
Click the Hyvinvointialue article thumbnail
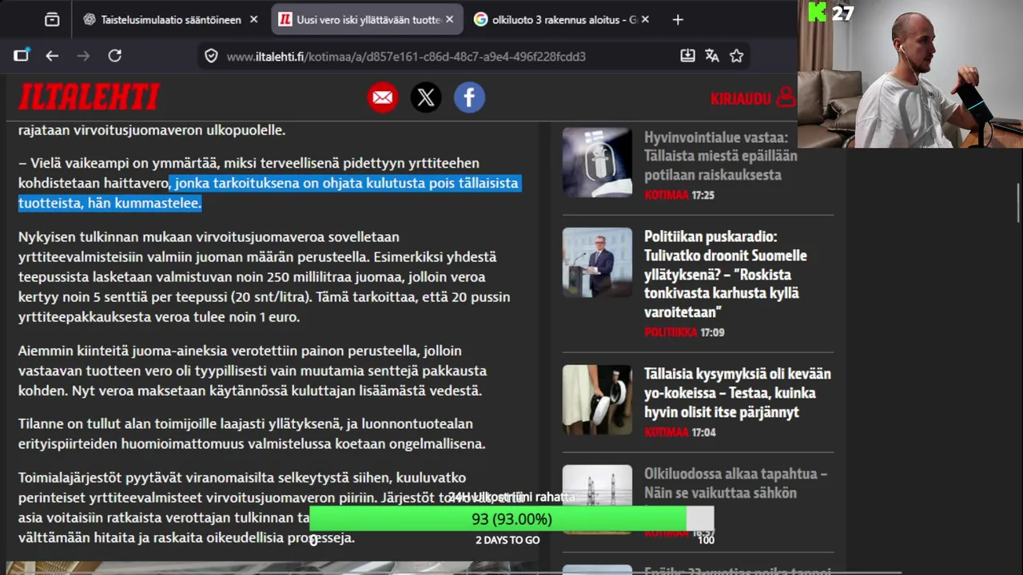[x=597, y=162]
